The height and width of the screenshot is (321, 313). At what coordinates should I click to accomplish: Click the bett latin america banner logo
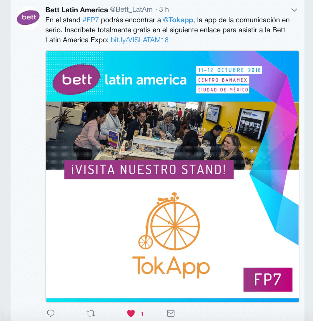click(x=120, y=80)
